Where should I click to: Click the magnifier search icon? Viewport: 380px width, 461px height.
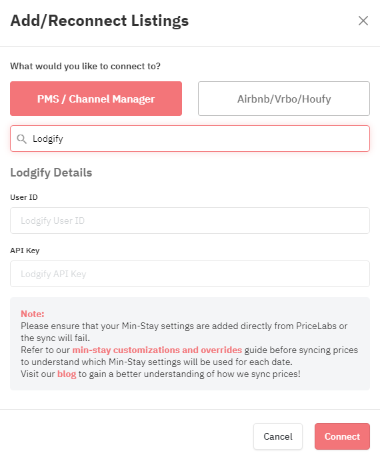[21, 139]
